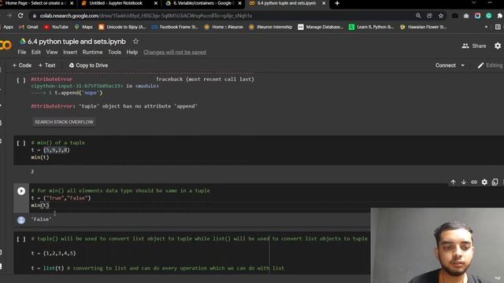504x283 pixels.
Task: Move the selected cell down
Action: coord(464,182)
